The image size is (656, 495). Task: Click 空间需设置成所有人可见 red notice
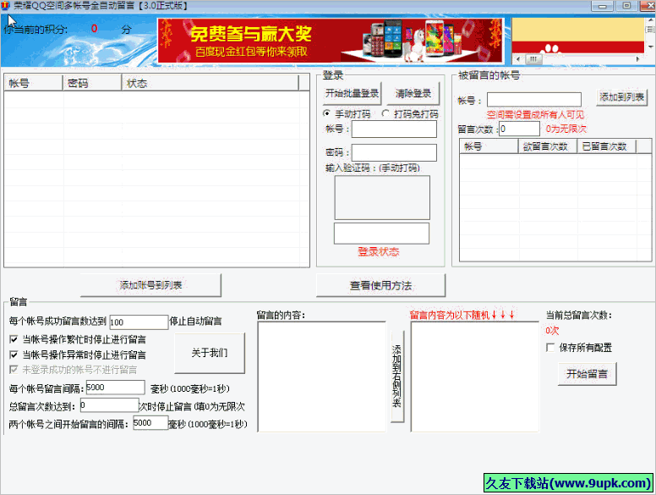click(x=535, y=114)
